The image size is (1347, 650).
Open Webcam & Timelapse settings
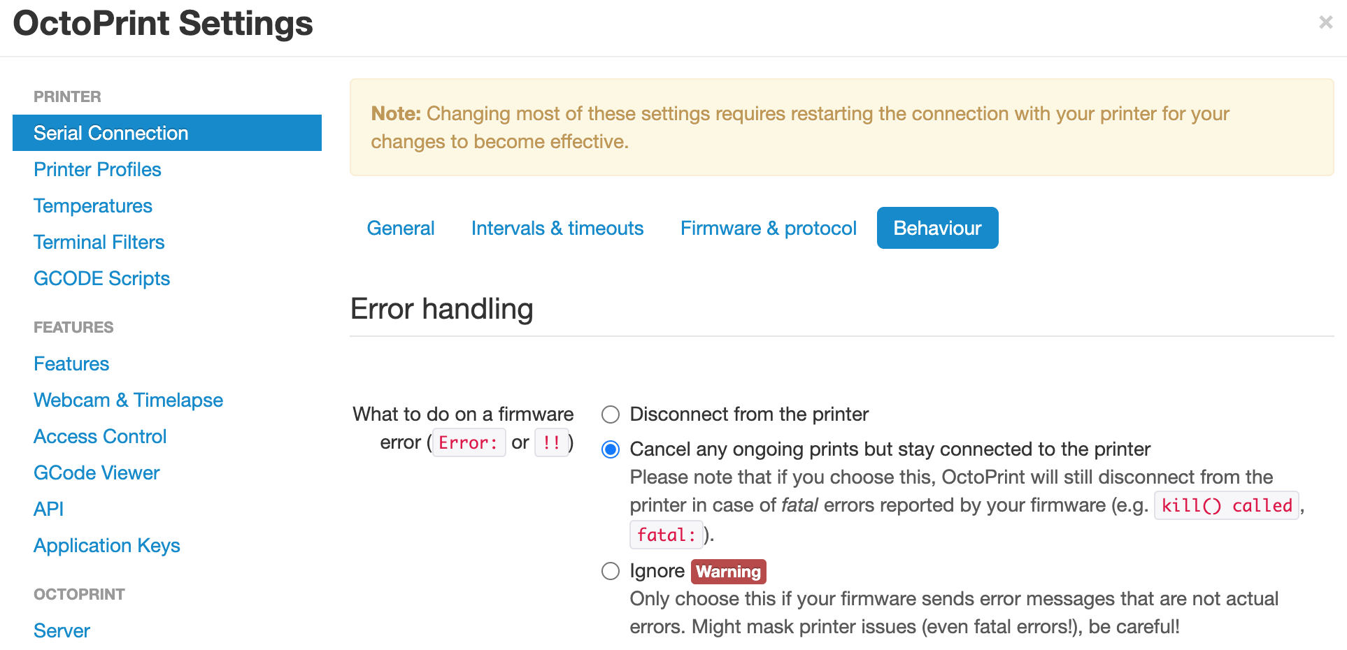(x=129, y=400)
